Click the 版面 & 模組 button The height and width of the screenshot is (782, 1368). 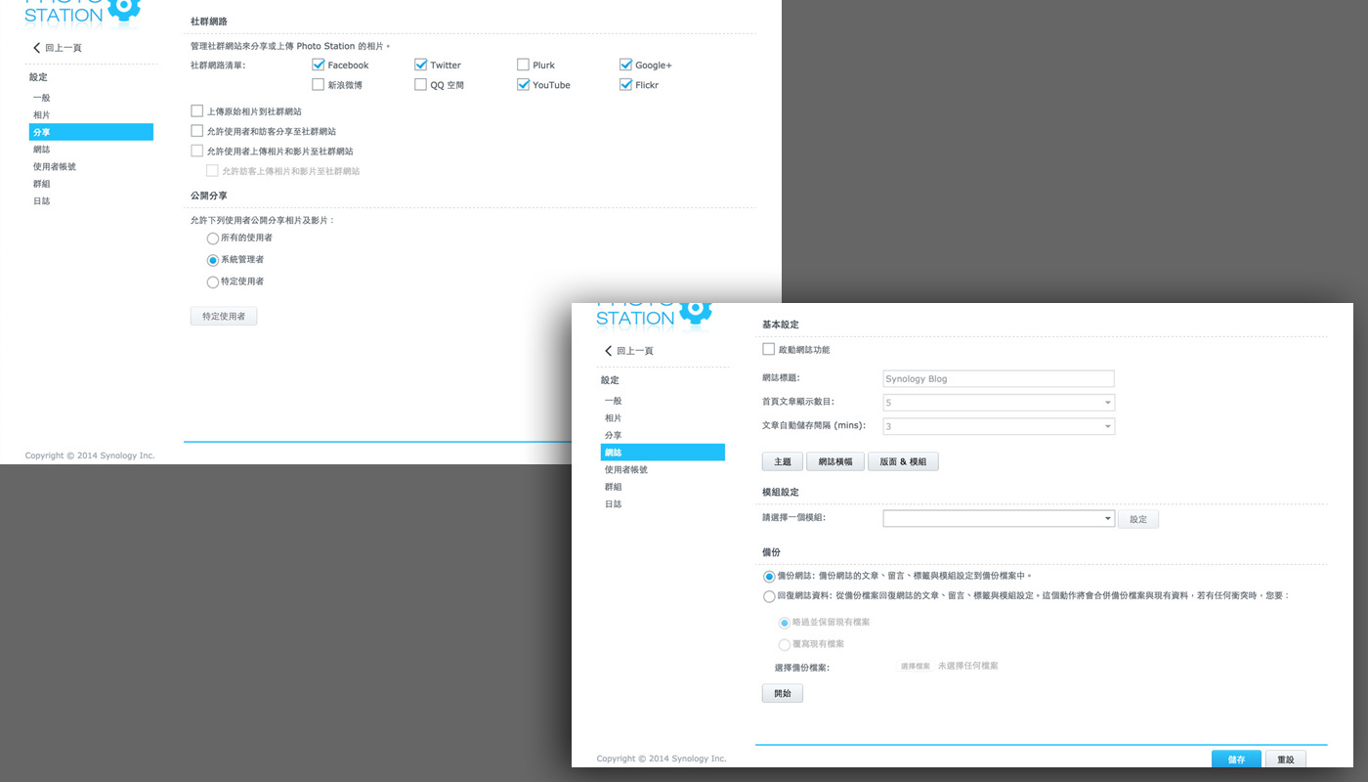[903, 462]
